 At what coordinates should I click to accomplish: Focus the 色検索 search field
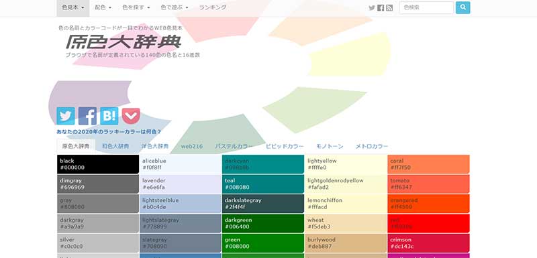click(426, 7)
